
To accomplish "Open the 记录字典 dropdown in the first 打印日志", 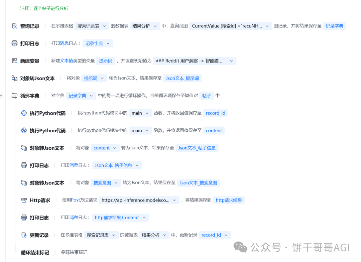I will 98,43.
